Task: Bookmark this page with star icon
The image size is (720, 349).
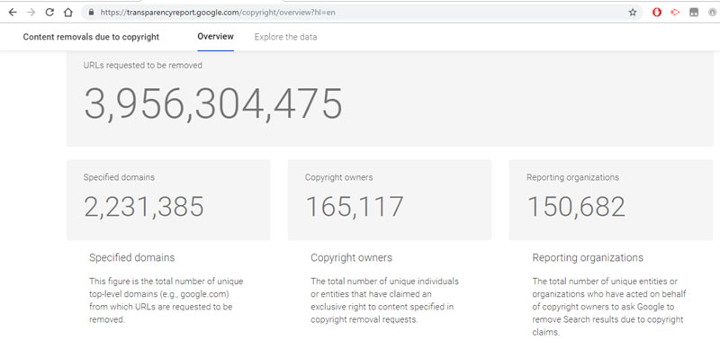Action: click(633, 13)
